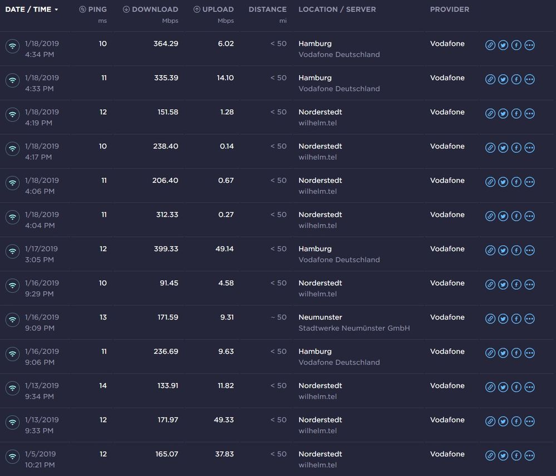Click Wi-Fi icon of 1/17/2019 3:05 PM row

tap(12, 251)
